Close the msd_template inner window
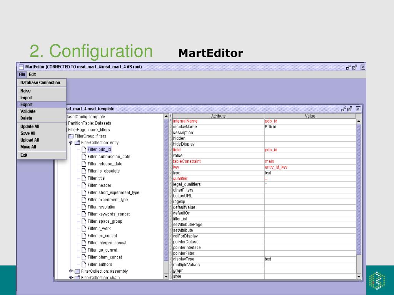 click(x=358, y=109)
